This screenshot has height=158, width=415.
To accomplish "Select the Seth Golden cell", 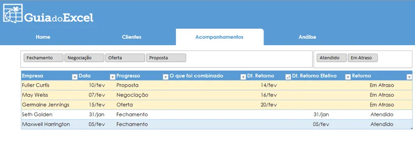I will (49, 114).
